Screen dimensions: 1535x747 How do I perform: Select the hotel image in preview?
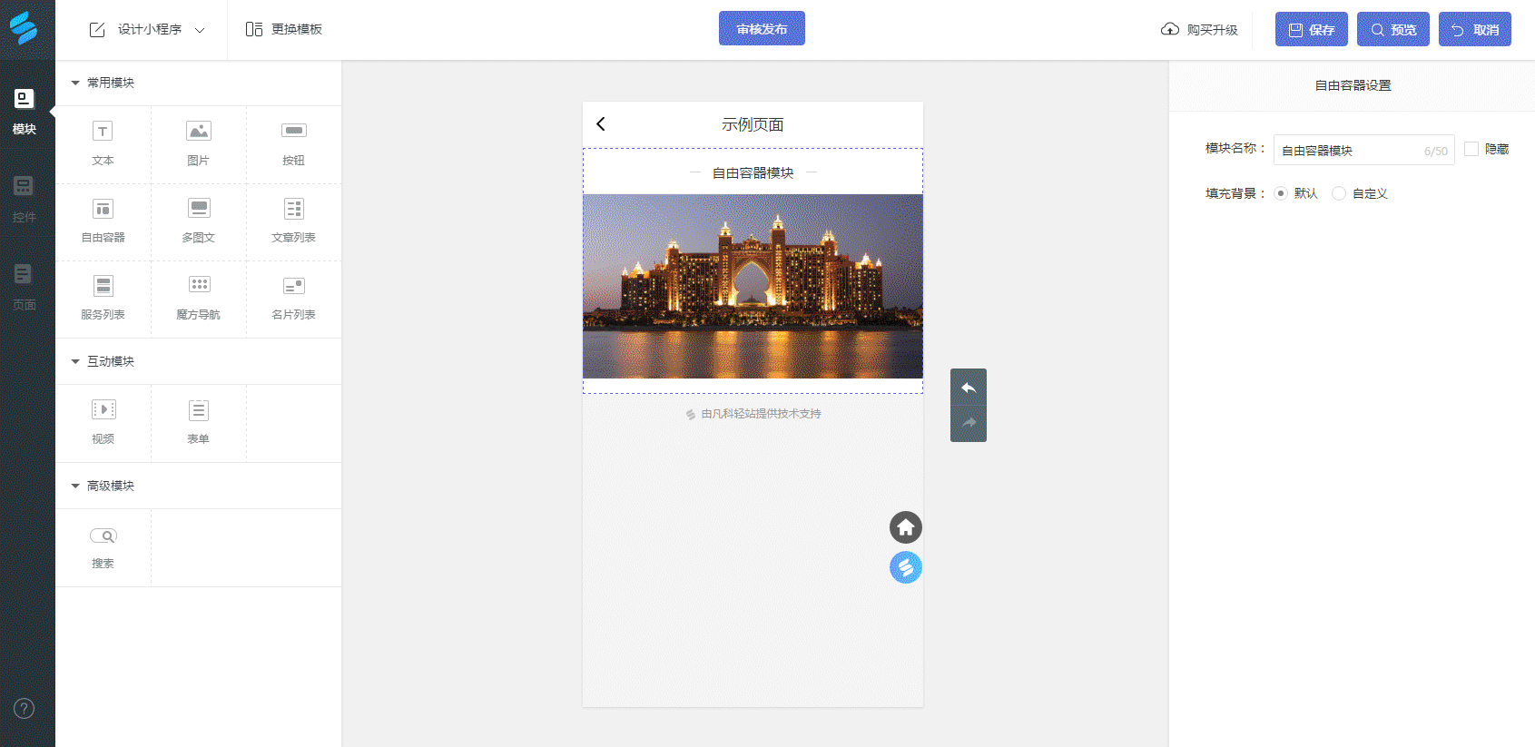753,286
